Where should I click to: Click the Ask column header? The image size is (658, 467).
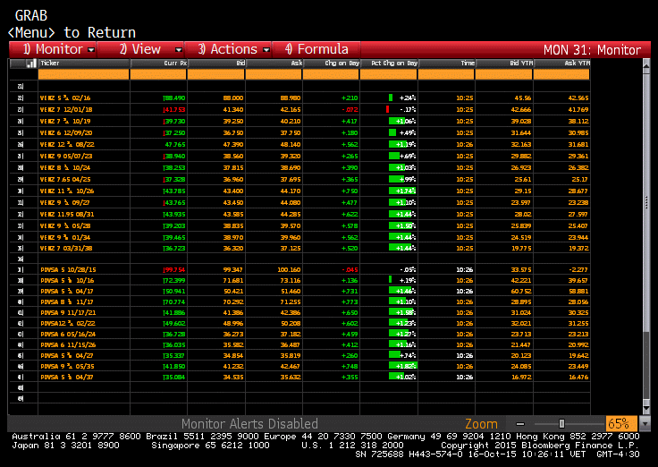point(274,64)
